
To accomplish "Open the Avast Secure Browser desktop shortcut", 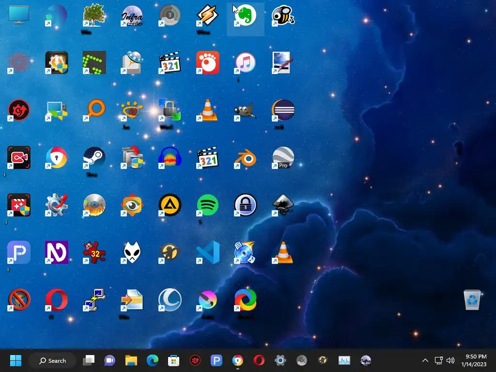I will click(x=56, y=157).
